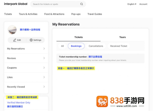The image size is (153, 111).
Task: Click the Bookings filter button
Action: [76, 46]
